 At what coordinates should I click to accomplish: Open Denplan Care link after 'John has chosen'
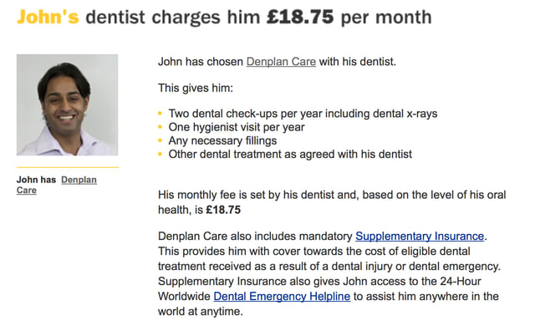coord(281,62)
